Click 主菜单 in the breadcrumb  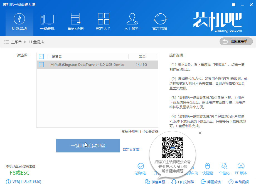click(x=16, y=42)
